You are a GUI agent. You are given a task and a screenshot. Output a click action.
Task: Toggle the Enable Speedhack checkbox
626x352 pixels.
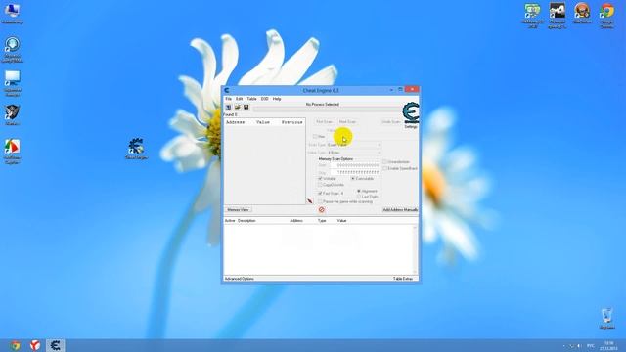click(384, 169)
